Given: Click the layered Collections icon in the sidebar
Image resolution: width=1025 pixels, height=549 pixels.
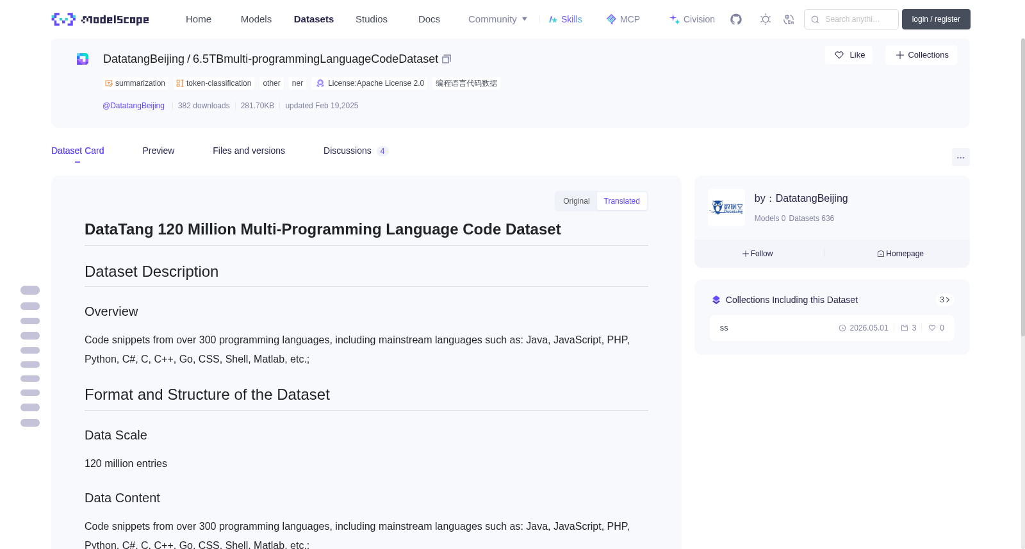Looking at the screenshot, I should tap(716, 300).
